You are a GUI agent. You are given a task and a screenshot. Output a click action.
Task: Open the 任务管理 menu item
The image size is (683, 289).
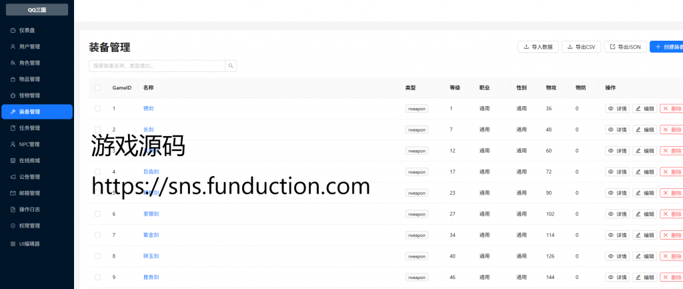coord(29,128)
